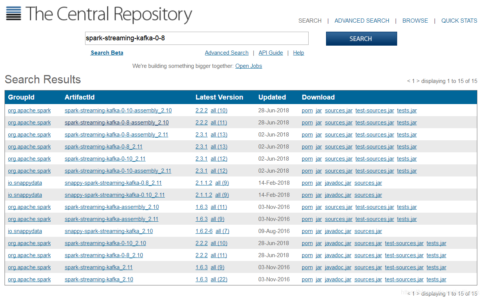483x299 pixels.
Task: Open artifact spark-streaming-kafka-assembly_2.11
Action: [111, 219]
